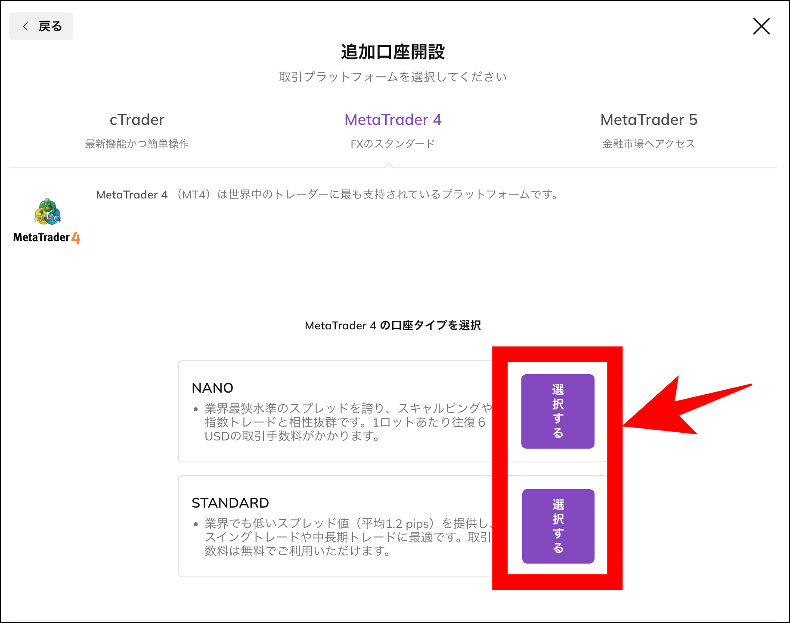Click the 取引プラットフォームを選択してください subtitle
Screen dimensions: 790x623
coord(393,77)
